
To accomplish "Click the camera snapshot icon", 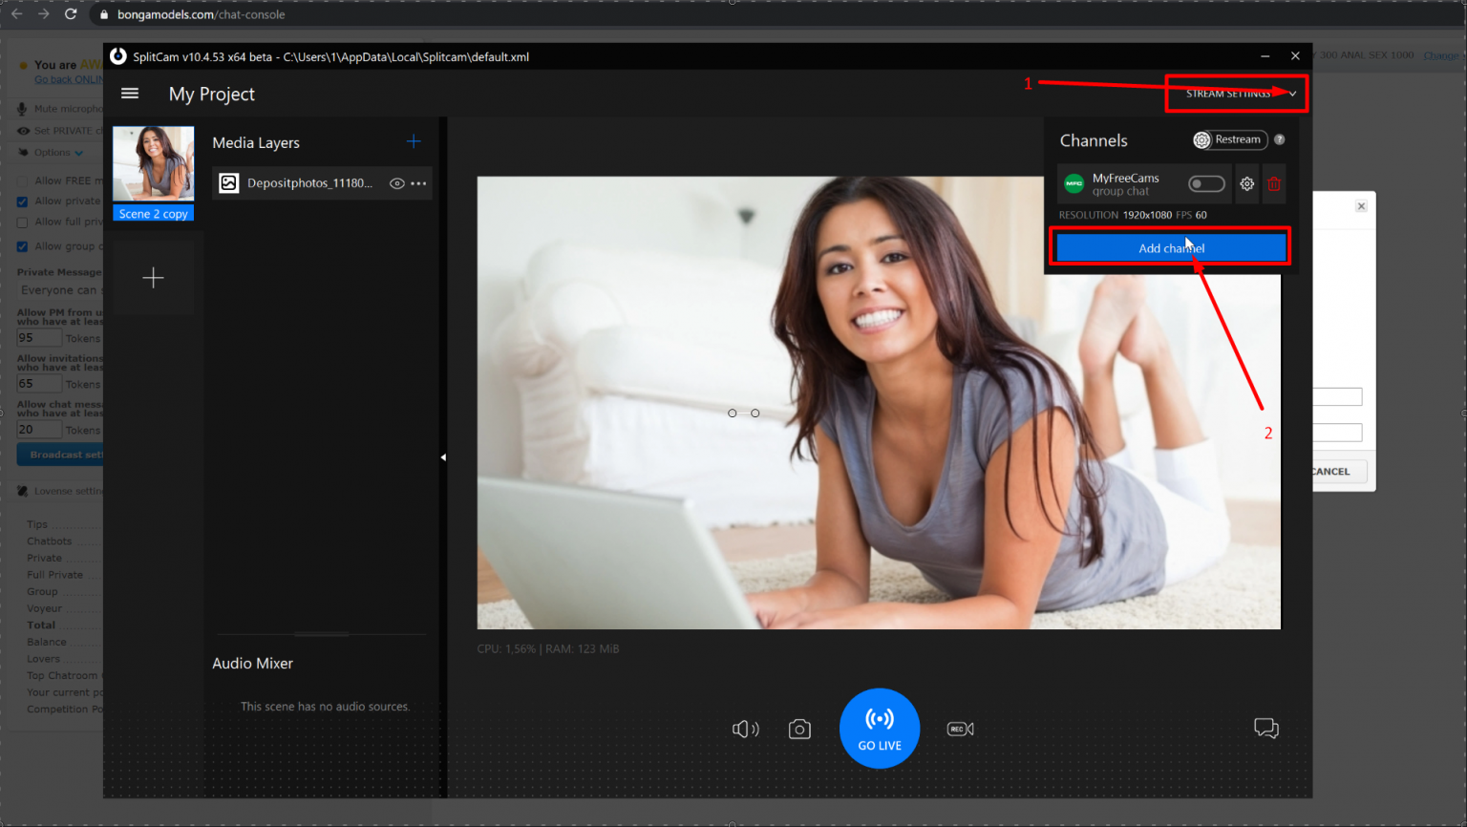I will [x=799, y=728].
